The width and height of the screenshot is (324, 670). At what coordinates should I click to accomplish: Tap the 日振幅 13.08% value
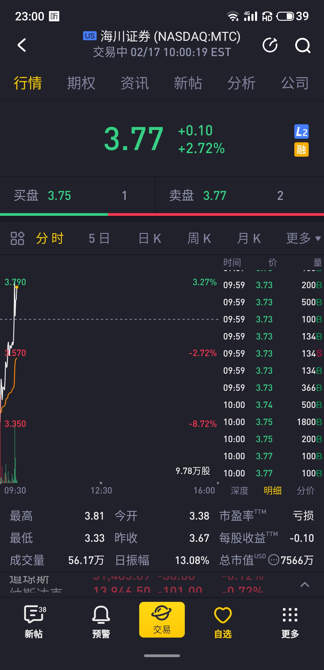click(192, 560)
